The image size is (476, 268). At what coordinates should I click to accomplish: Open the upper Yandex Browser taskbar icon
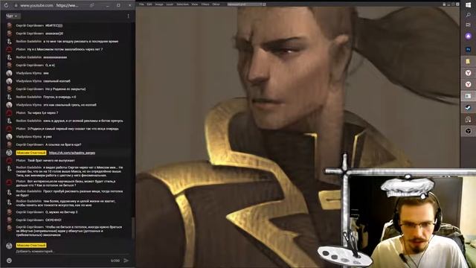pyautogui.click(x=468, y=73)
